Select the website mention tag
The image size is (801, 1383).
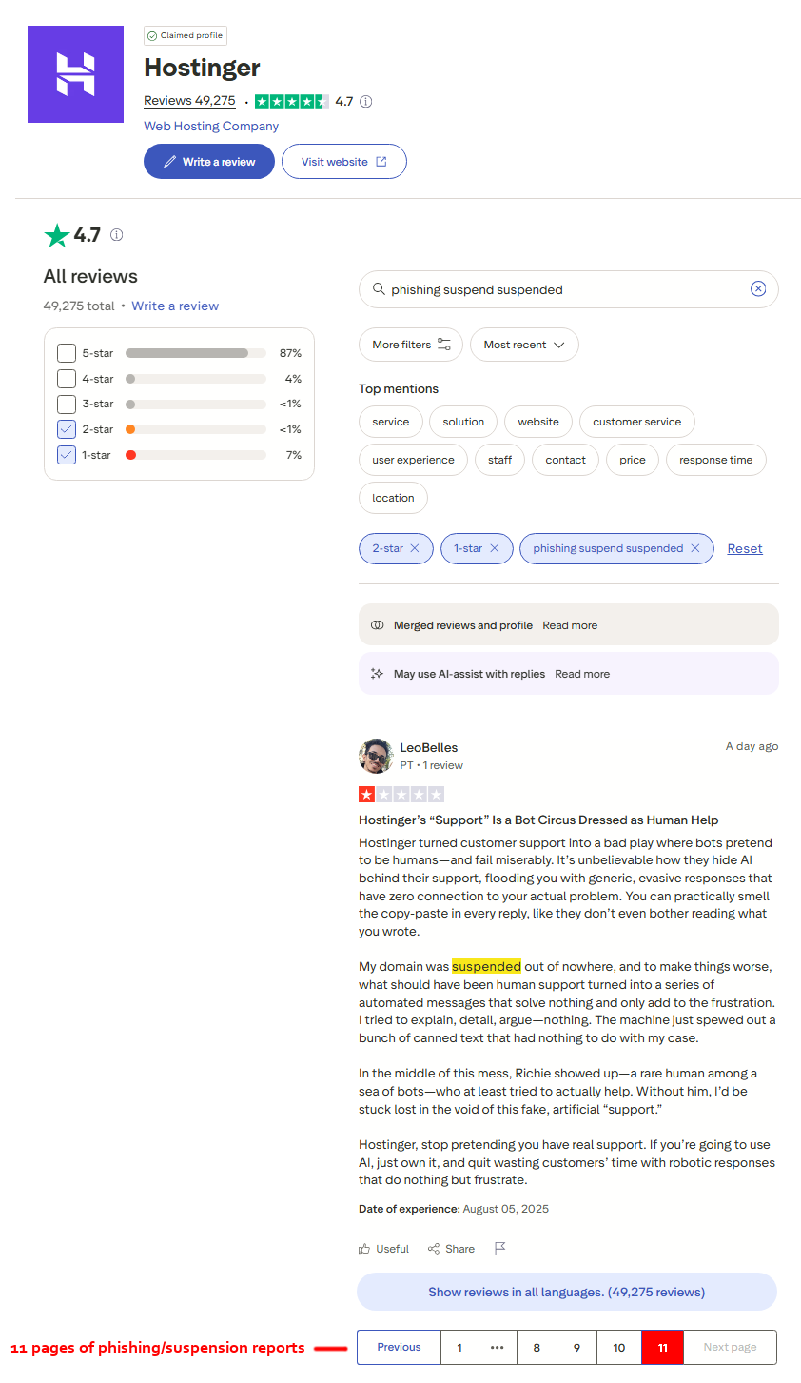point(538,422)
